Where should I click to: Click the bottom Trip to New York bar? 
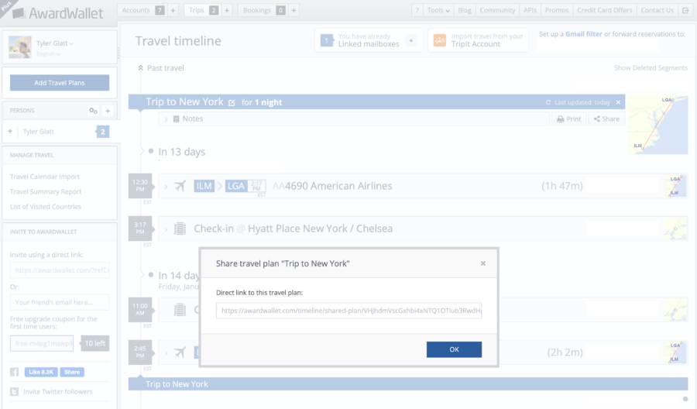pos(408,384)
